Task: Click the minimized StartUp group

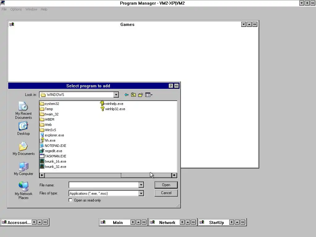Action: (222, 222)
